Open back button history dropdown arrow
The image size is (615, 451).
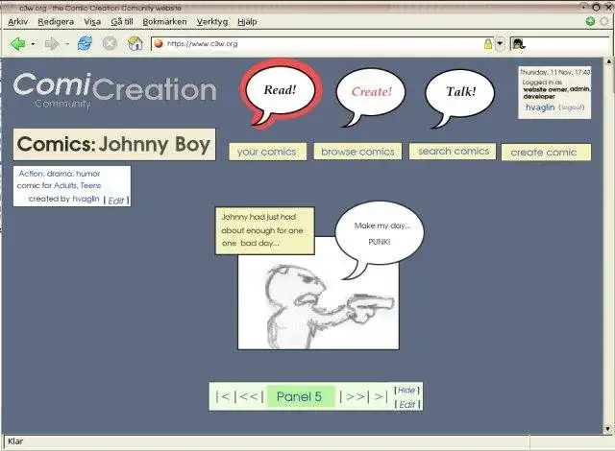[33, 44]
